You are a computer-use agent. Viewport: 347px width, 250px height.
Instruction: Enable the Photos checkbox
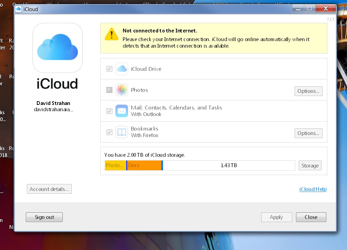(109, 90)
